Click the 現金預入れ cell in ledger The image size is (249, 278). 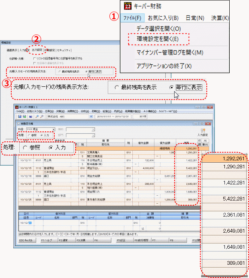point(106,192)
